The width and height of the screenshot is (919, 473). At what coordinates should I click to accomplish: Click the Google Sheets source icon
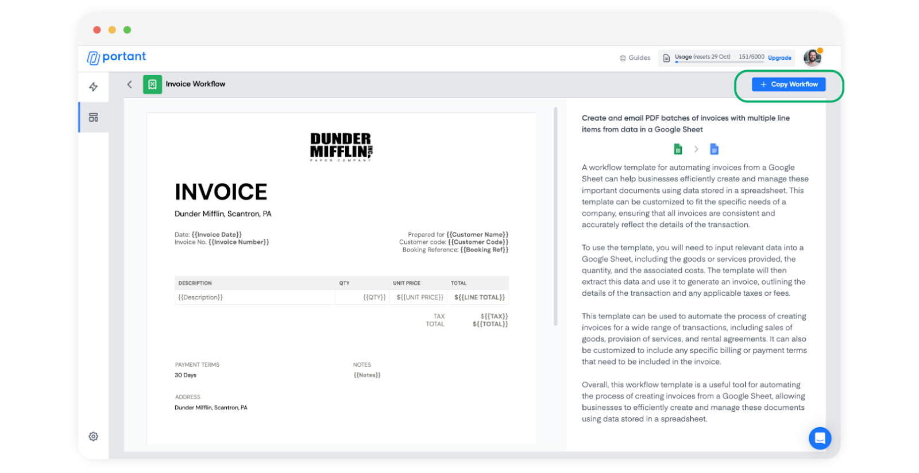point(678,149)
